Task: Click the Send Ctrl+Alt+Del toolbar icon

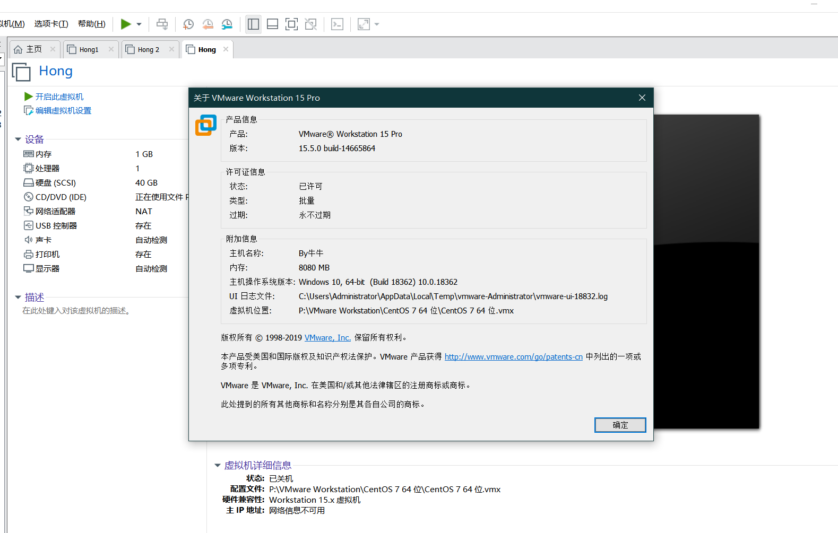Action: [x=162, y=24]
